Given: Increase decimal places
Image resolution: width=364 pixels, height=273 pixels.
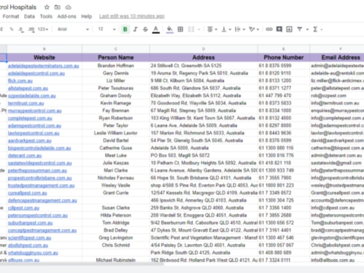Looking at the screenshot, I should (31, 29).
